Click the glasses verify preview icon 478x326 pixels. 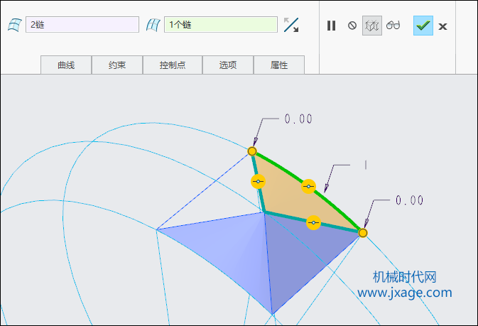tap(393, 26)
